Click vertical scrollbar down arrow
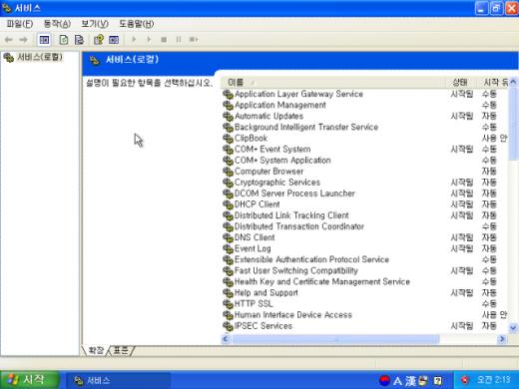This screenshot has height=389, width=519. 513,327
